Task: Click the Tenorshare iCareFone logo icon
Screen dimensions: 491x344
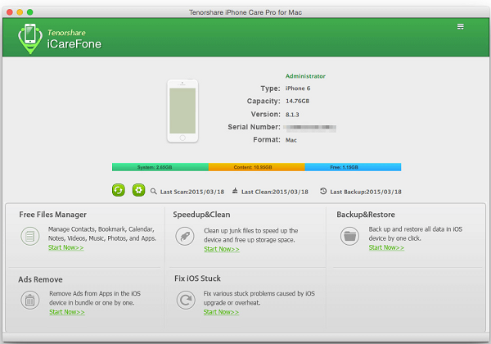Action: point(30,38)
